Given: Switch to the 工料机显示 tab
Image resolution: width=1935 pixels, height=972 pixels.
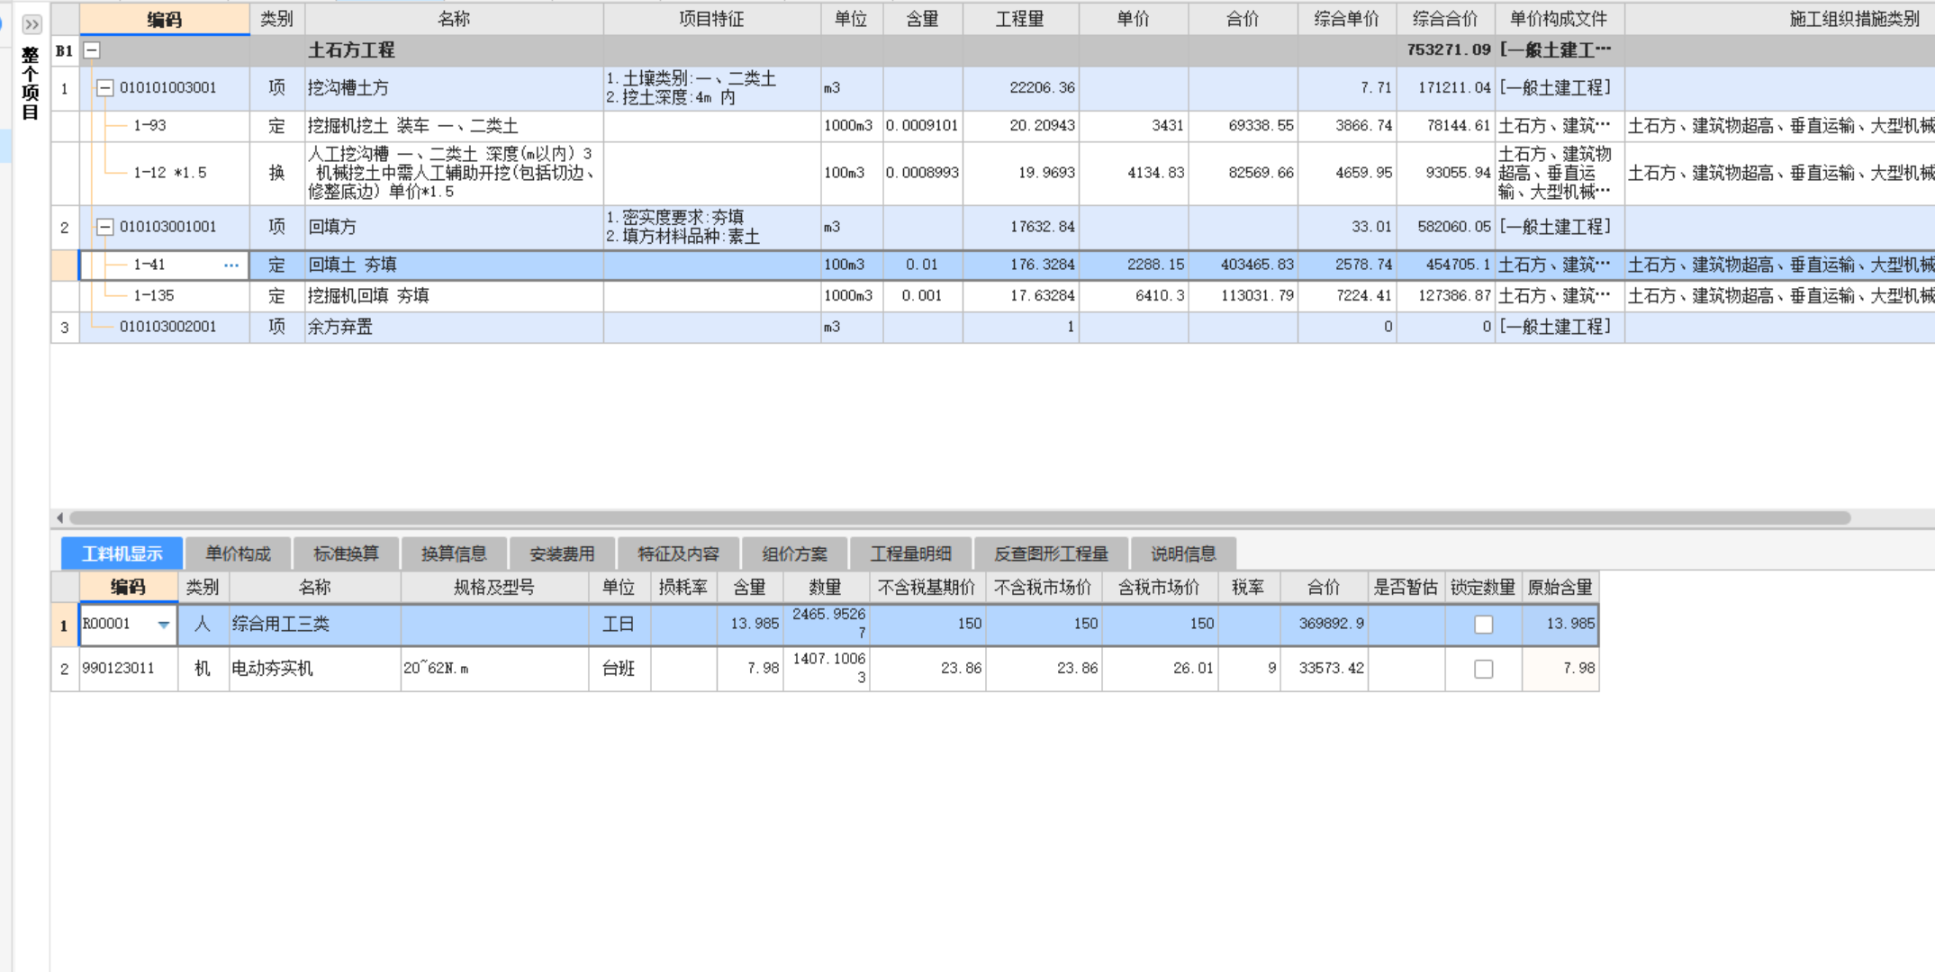Looking at the screenshot, I should (122, 553).
